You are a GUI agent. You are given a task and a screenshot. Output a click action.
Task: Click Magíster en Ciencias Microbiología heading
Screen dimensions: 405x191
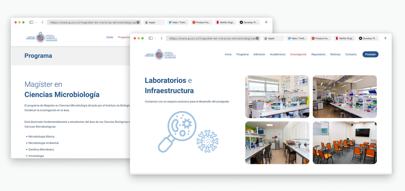tap(62, 90)
